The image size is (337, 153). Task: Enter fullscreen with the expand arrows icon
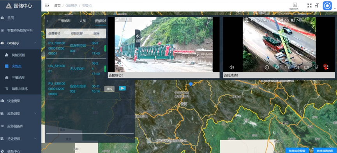click(309, 5)
